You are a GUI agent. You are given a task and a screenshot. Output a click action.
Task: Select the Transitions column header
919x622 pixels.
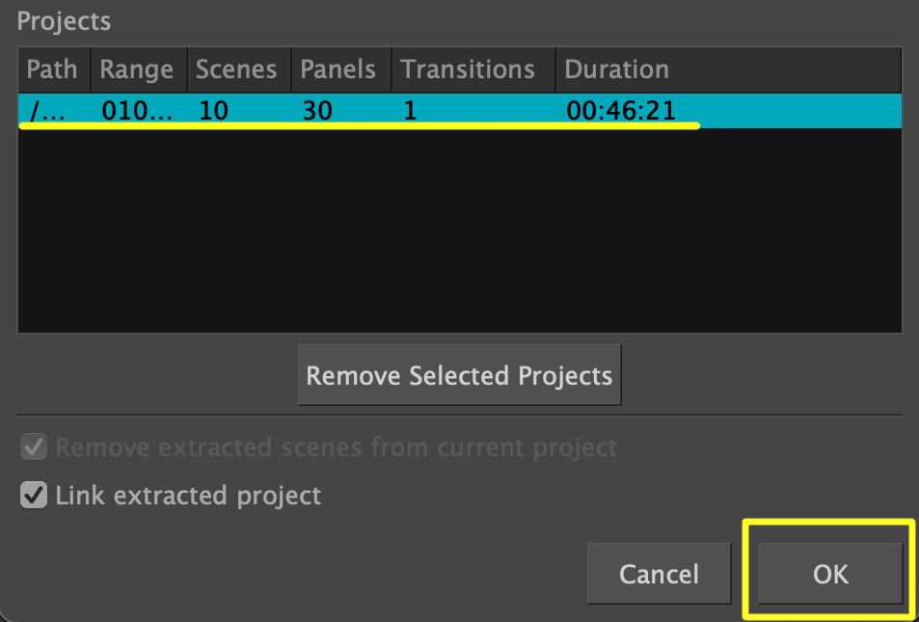(468, 70)
